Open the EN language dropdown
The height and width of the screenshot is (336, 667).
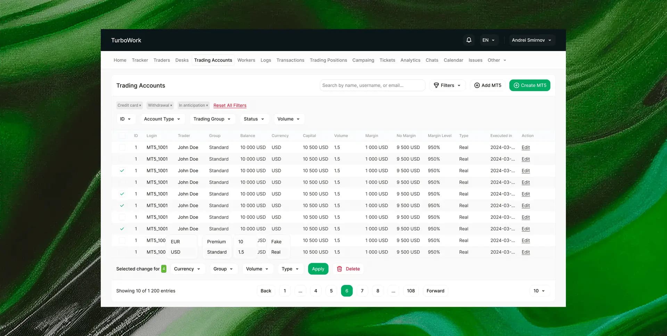pyautogui.click(x=488, y=40)
